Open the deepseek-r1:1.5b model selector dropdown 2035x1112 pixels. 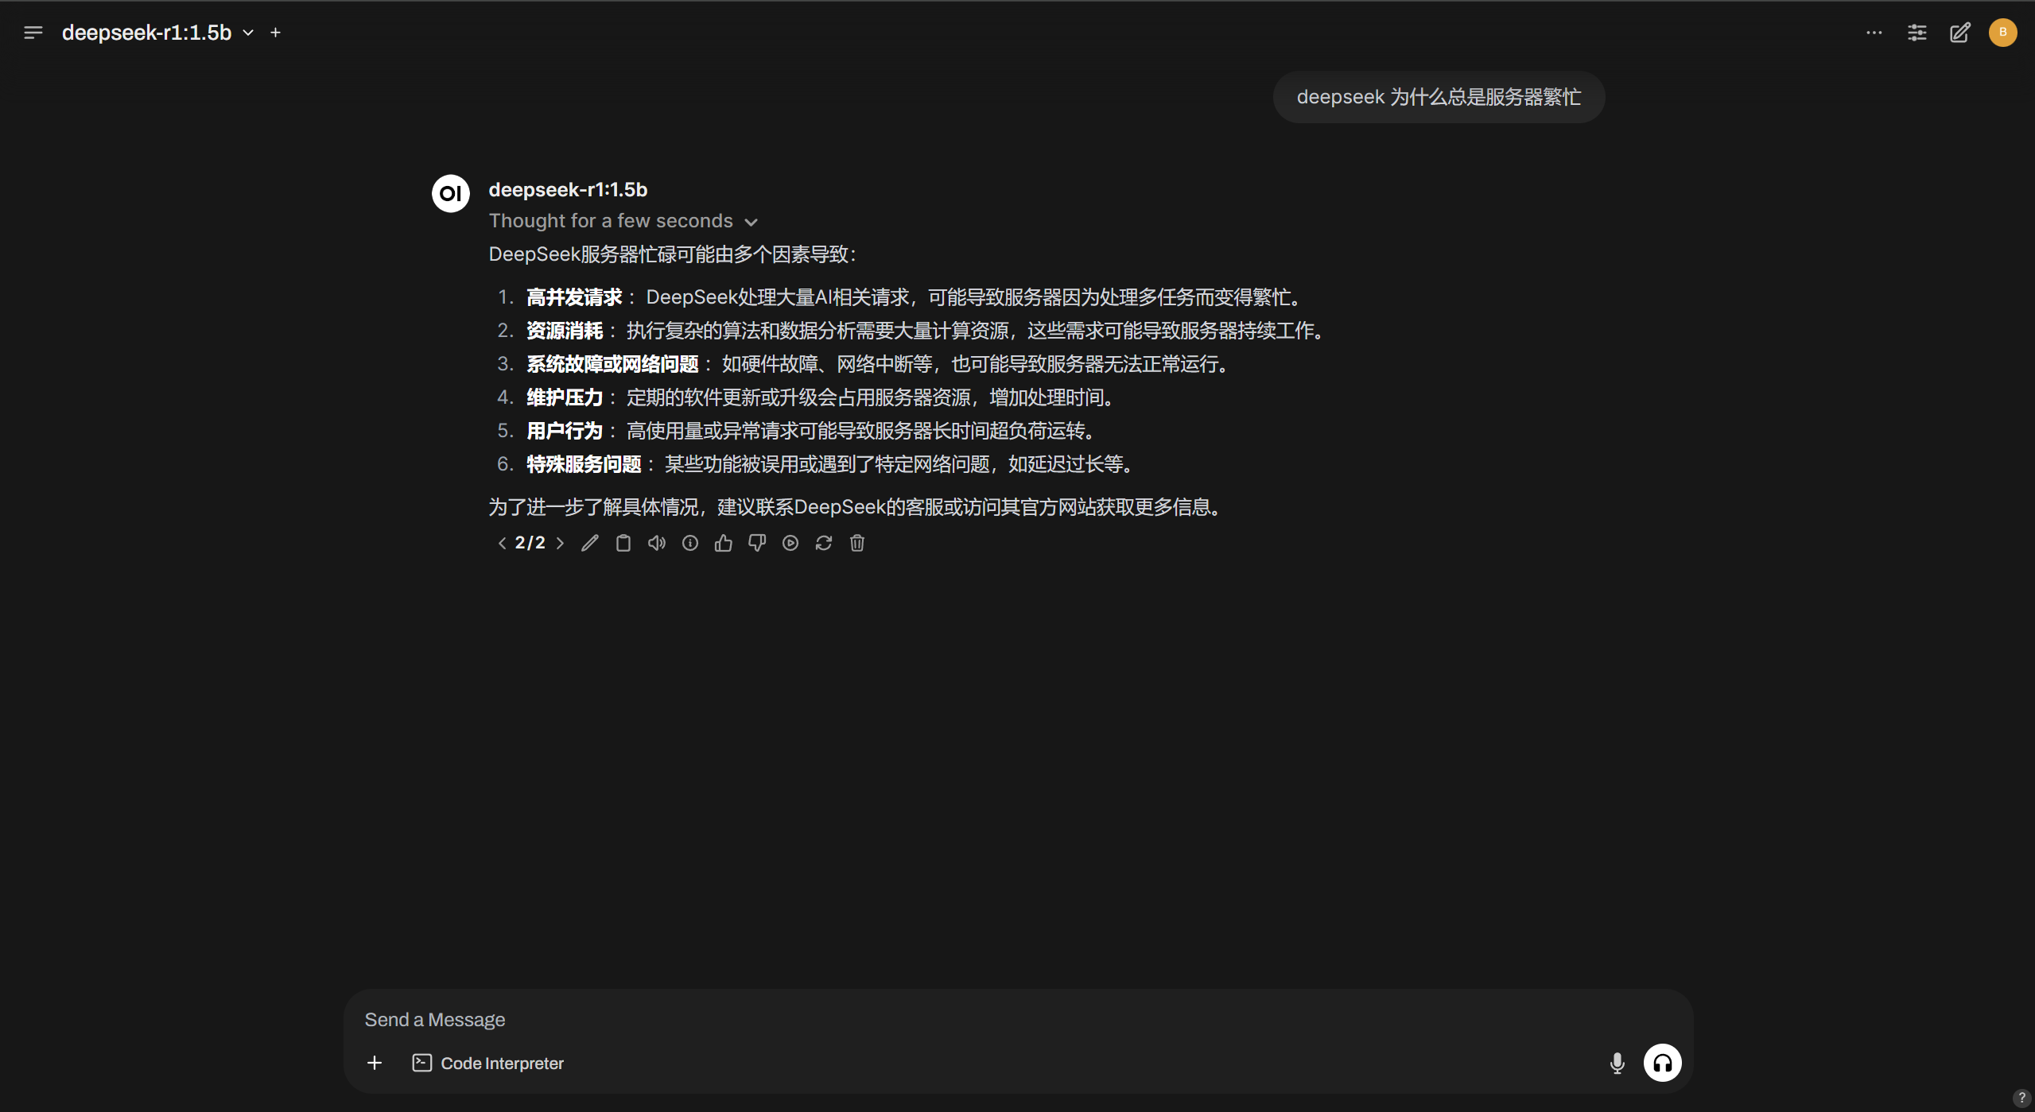[x=157, y=33]
